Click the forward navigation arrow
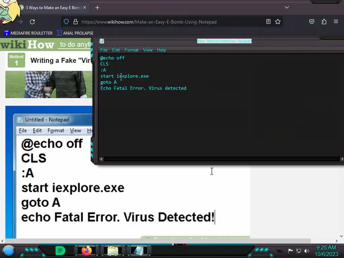This screenshot has height=258, width=344. pyautogui.click(x=20, y=22)
